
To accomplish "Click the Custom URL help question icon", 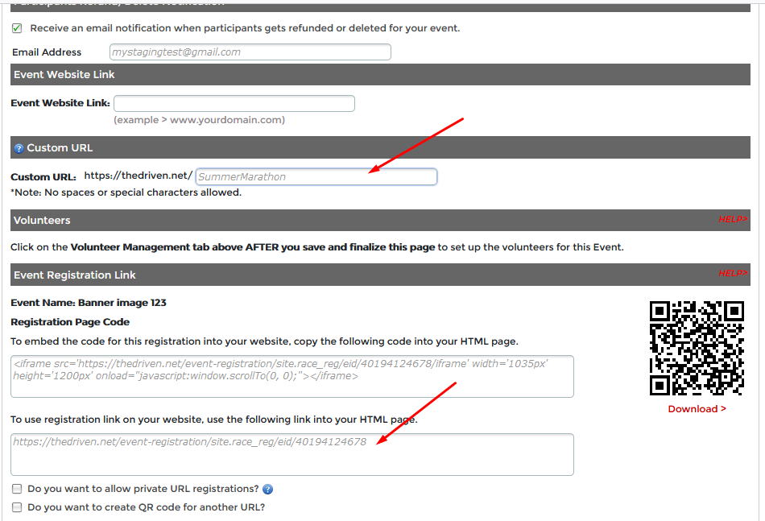I will click(19, 148).
